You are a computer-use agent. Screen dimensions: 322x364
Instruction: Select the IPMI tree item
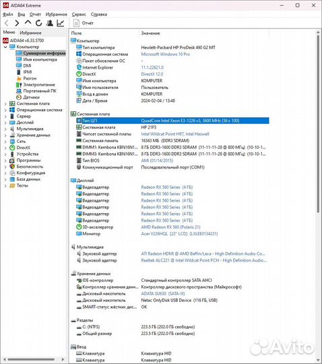[28, 72]
